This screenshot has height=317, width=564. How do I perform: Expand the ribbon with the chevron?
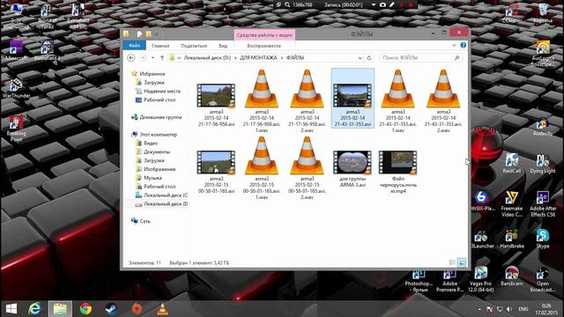point(454,45)
